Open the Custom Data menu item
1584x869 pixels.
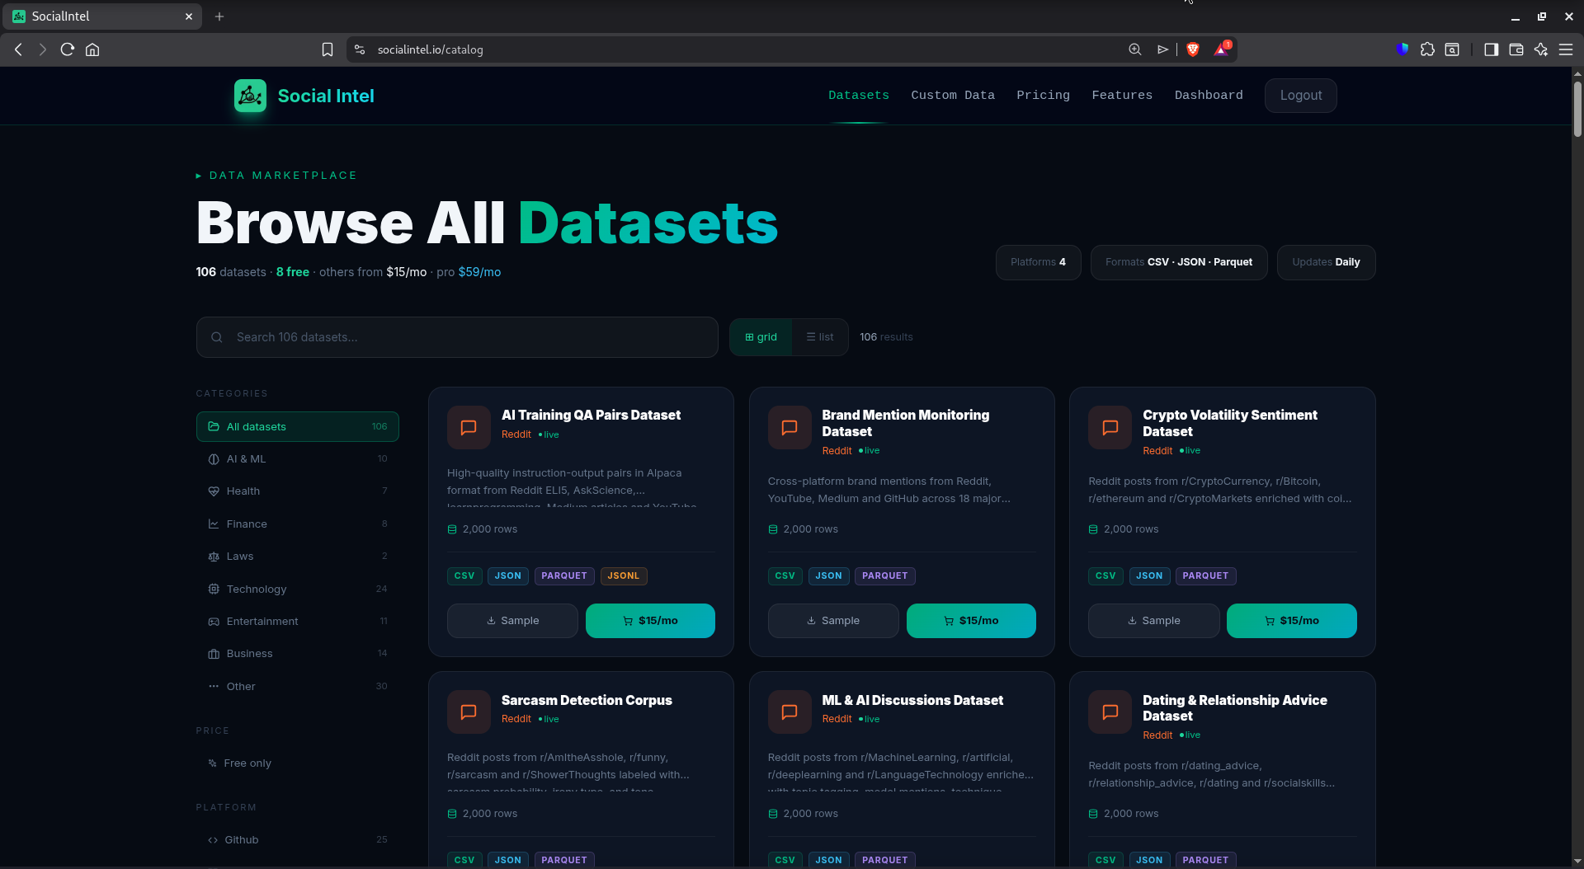pos(952,95)
